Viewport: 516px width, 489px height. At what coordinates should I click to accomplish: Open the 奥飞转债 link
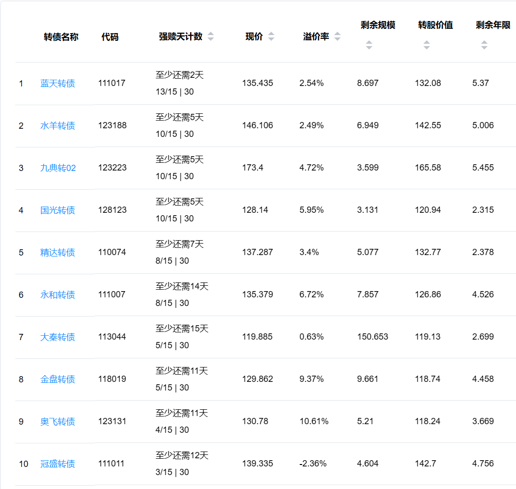coord(58,422)
